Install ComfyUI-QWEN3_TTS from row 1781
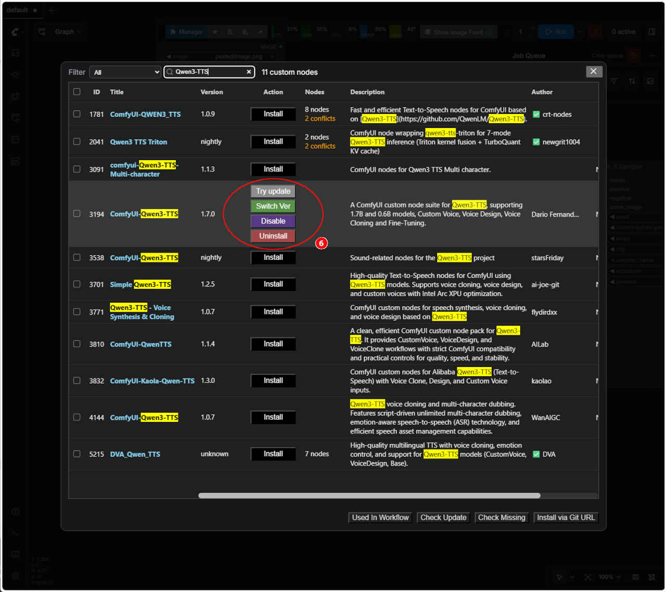Viewport: 666px width, 592px height. (273, 114)
